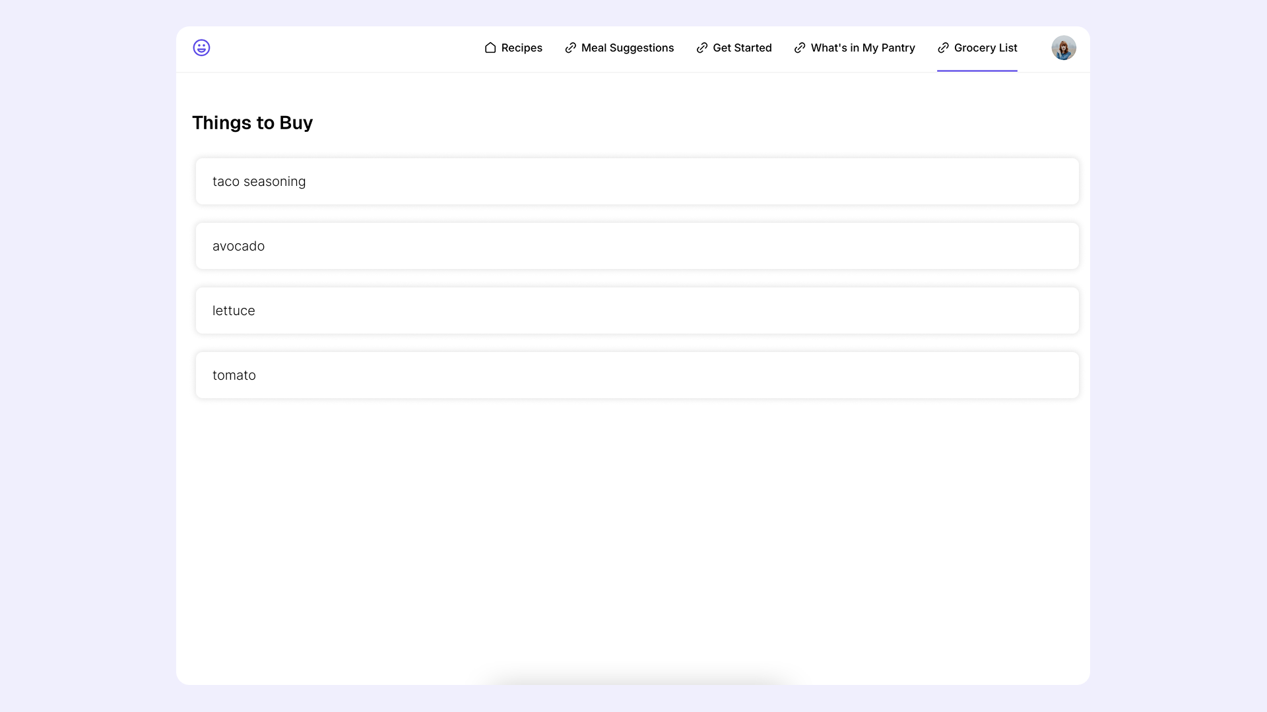
Task: Open the user profile avatar
Action: pyautogui.click(x=1063, y=47)
